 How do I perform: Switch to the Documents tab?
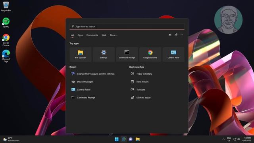pyautogui.click(x=92, y=35)
